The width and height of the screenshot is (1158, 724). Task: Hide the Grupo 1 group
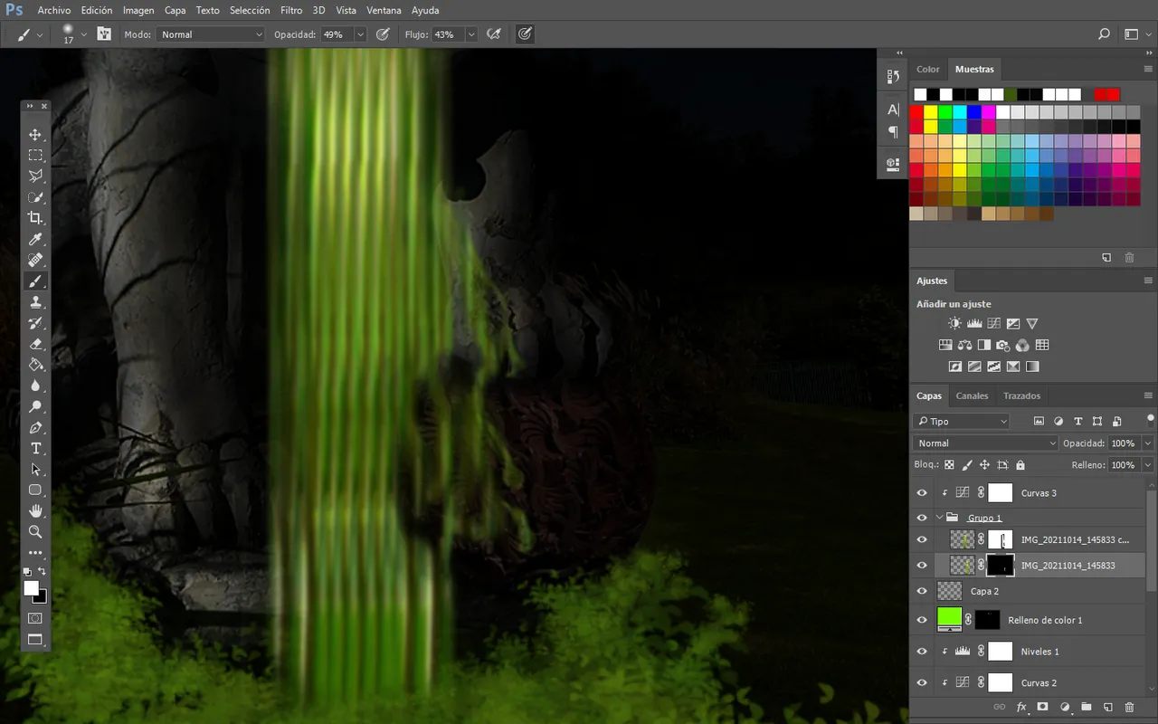click(x=922, y=518)
